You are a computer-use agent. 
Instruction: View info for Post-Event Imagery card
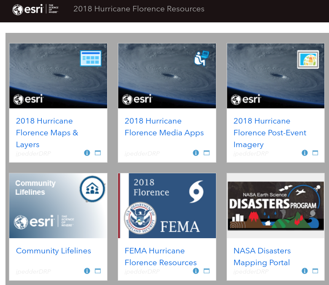(x=305, y=153)
